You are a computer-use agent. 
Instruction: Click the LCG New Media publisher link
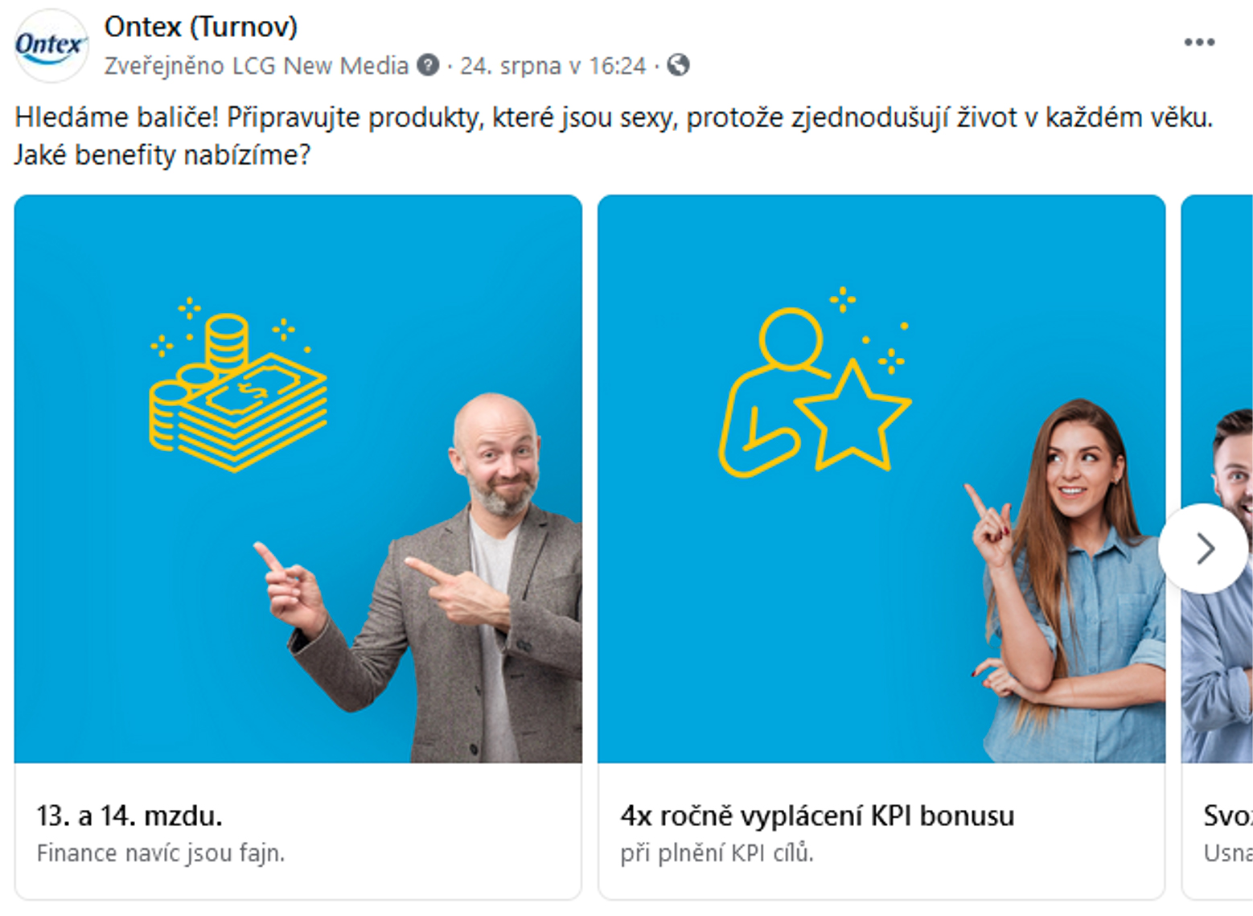coord(320,65)
